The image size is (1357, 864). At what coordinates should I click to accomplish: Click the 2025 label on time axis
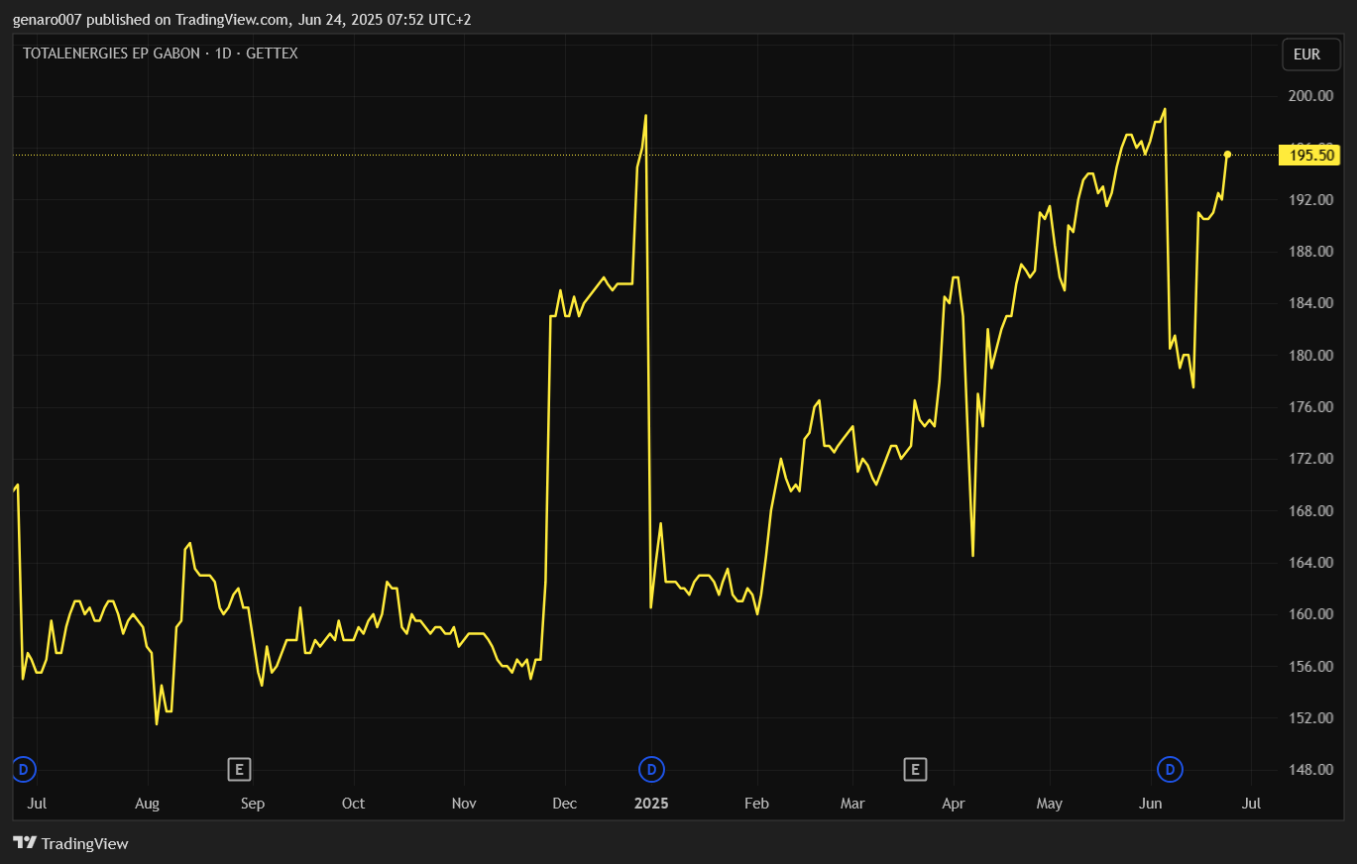[651, 804]
